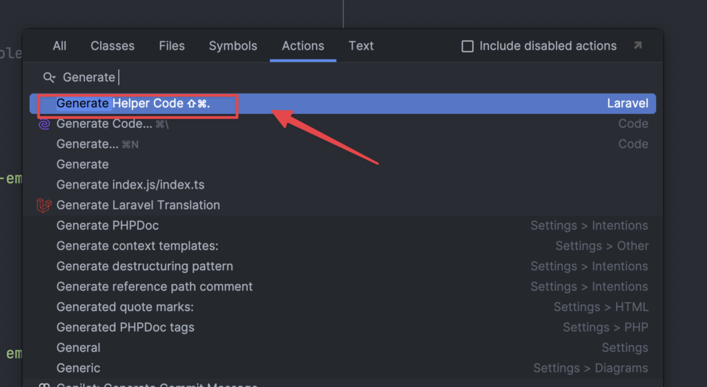Open Generate PHPDoc intention setting

pos(108,225)
